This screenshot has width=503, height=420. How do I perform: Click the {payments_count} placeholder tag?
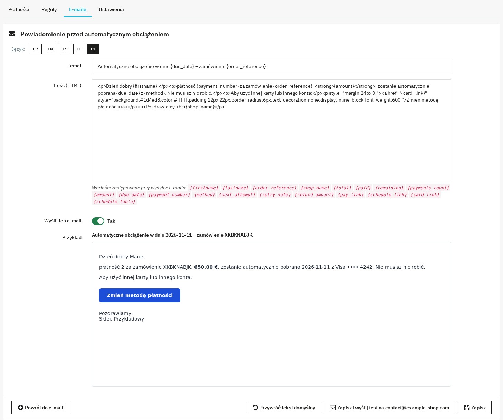(428, 188)
